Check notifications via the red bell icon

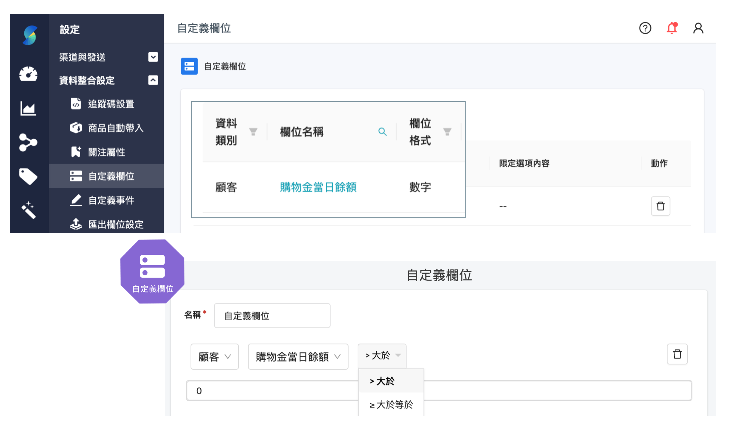(672, 28)
